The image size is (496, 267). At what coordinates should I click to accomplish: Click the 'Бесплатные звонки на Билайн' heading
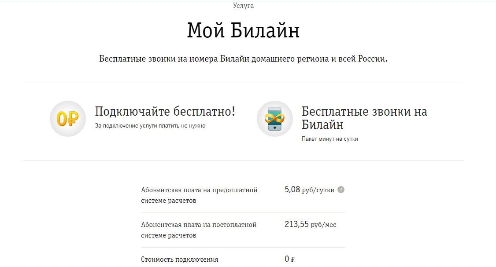364,118
